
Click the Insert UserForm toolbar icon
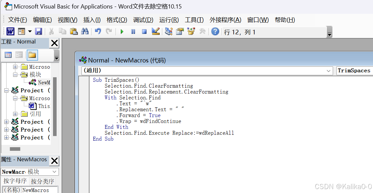tap(22, 31)
